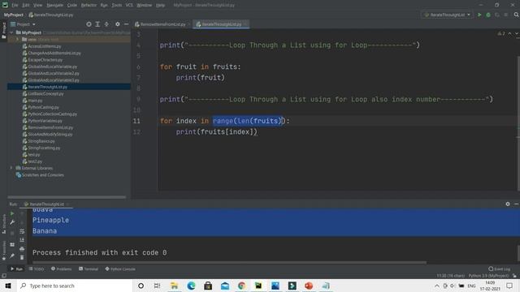Viewport: 520px width, 292px height.
Task: Pin the Run tab
Action: pyautogui.click(x=12, y=255)
